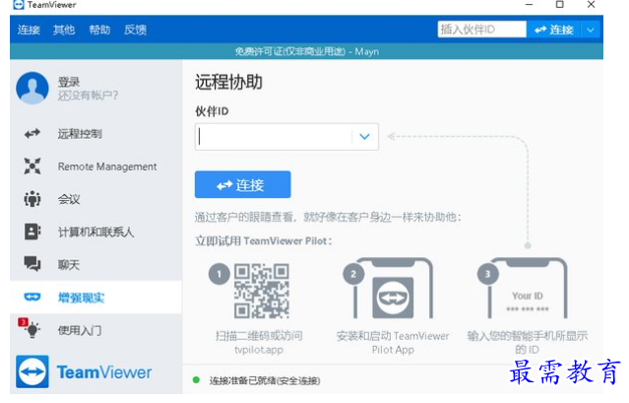The width and height of the screenshot is (629, 403).
Task: Click the blue 连接 button
Action: click(x=243, y=184)
